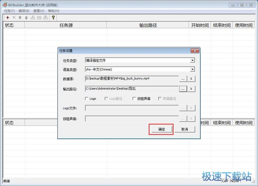Click the Logo文件 input field
The height and width of the screenshot is (186, 258).
[132, 108]
